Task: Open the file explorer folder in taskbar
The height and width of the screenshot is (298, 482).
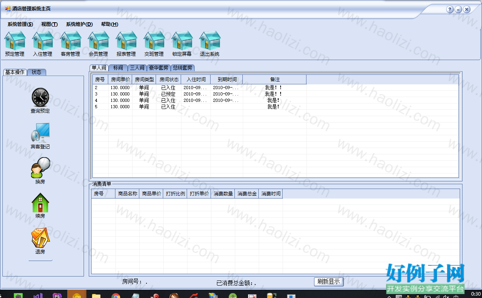Action: (96, 296)
